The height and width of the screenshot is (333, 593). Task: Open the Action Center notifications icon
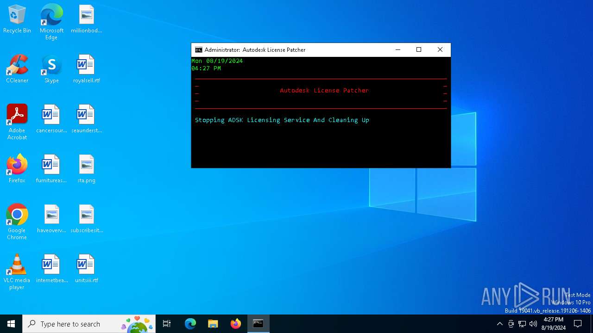578,324
